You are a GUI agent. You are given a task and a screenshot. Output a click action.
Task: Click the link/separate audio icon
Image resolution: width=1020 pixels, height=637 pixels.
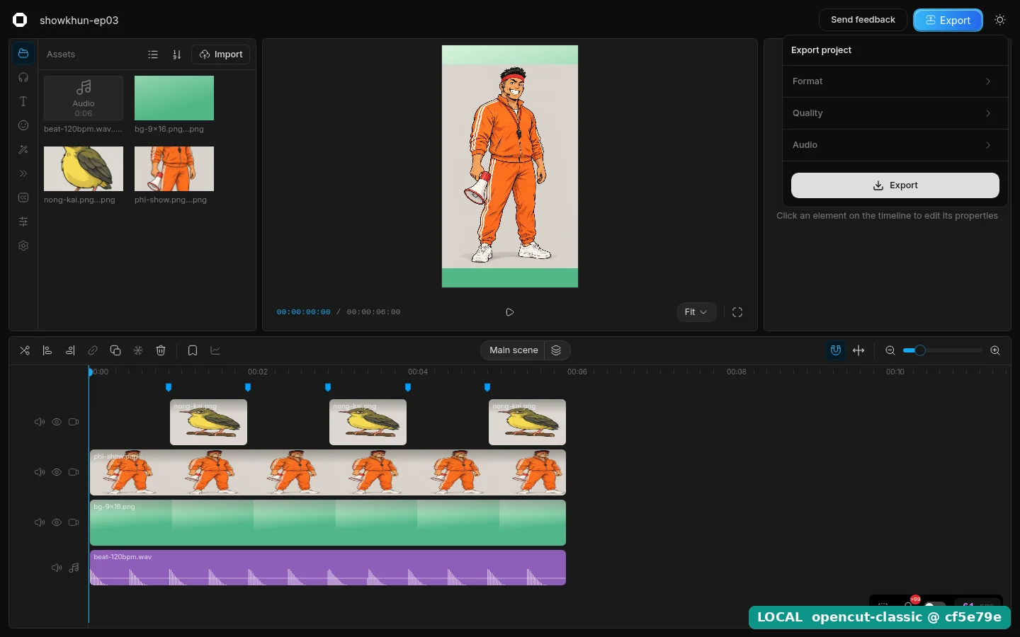[x=93, y=350]
